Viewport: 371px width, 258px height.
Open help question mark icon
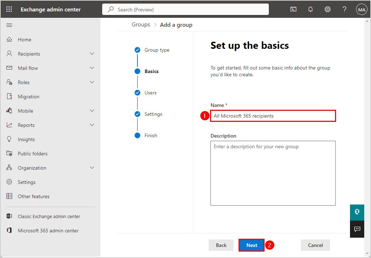pyautogui.click(x=345, y=10)
